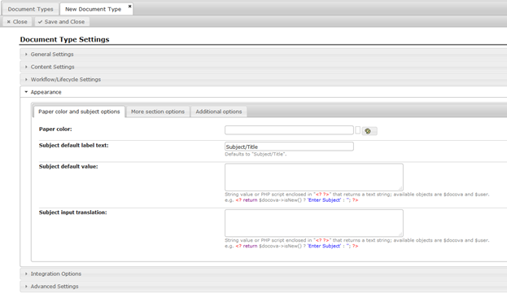Expand the Integration Options section
Viewport: 507px width, 298px height.
pos(263,274)
